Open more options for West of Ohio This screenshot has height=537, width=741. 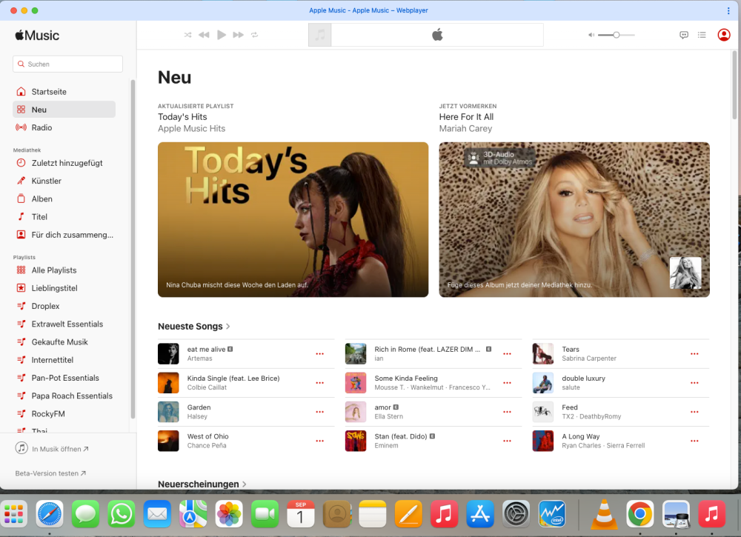[x=320, y=441]
